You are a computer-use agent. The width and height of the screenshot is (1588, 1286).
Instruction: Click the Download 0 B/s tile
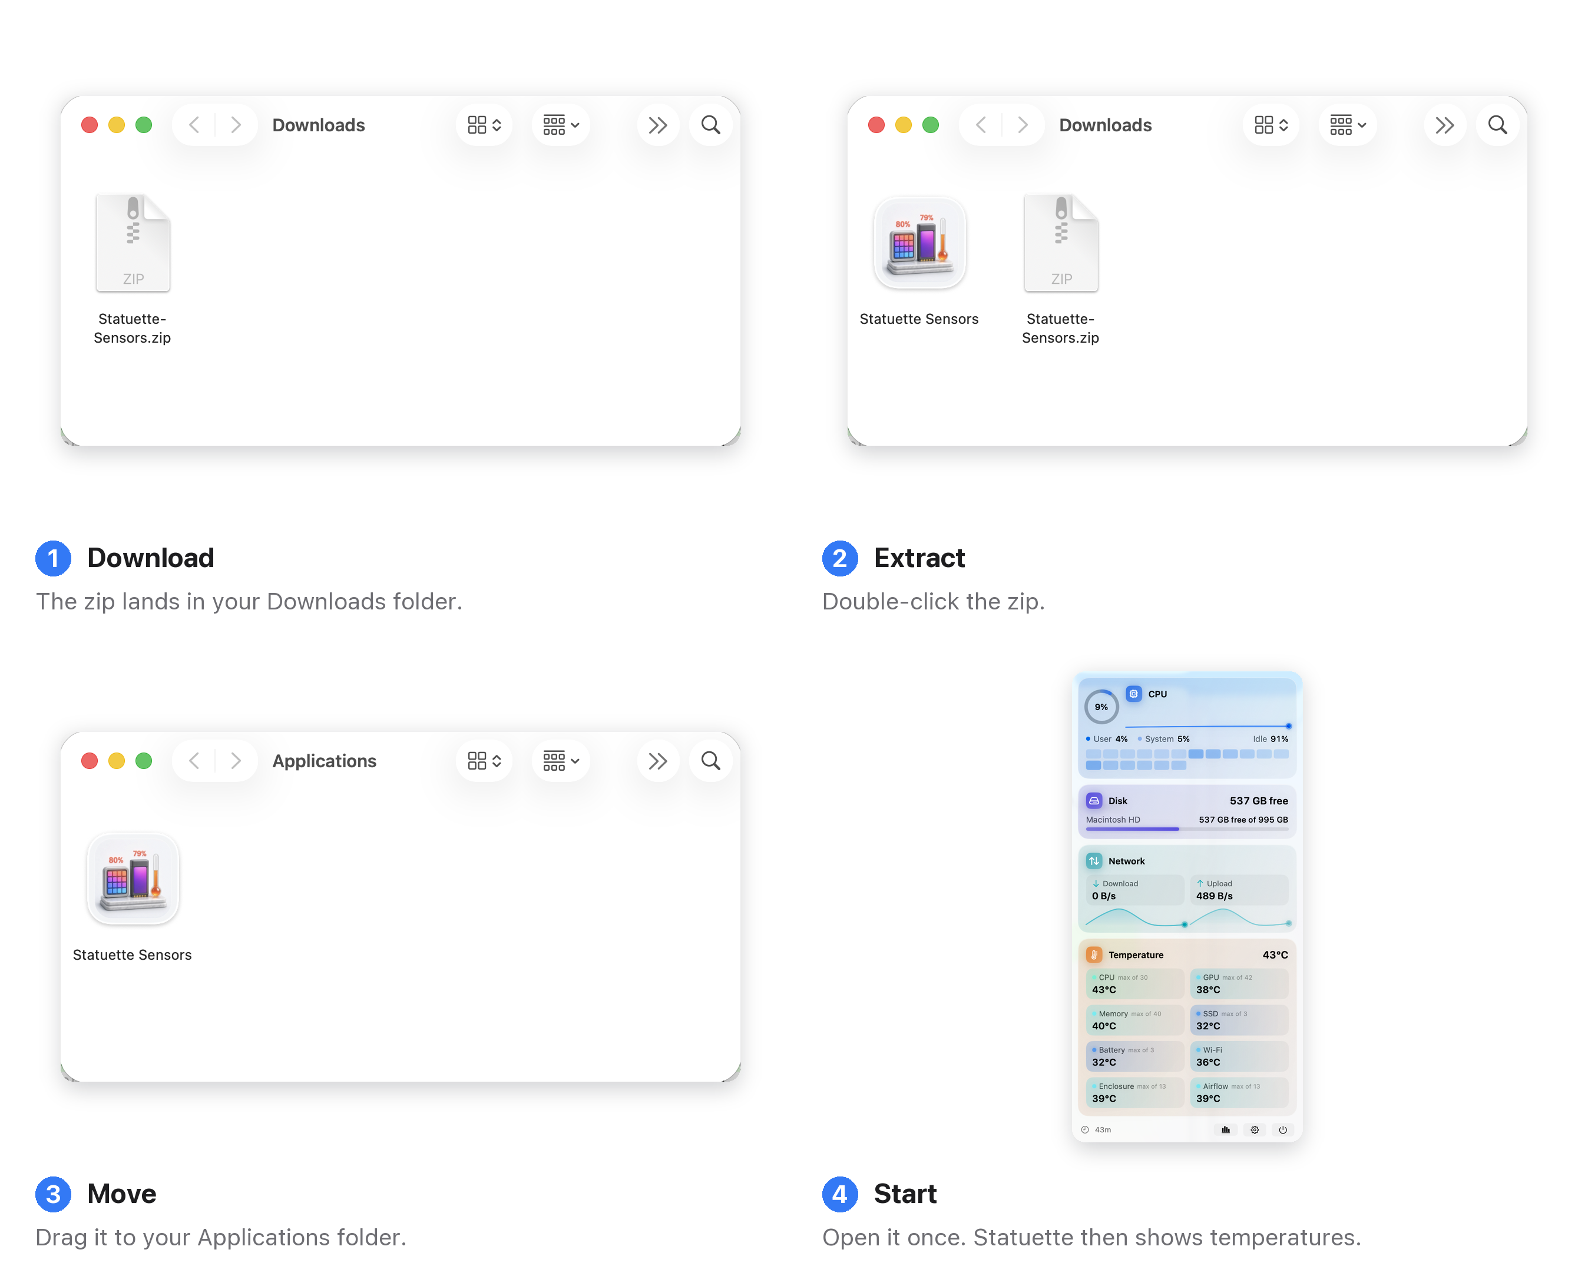click(x=1134, y=889)
